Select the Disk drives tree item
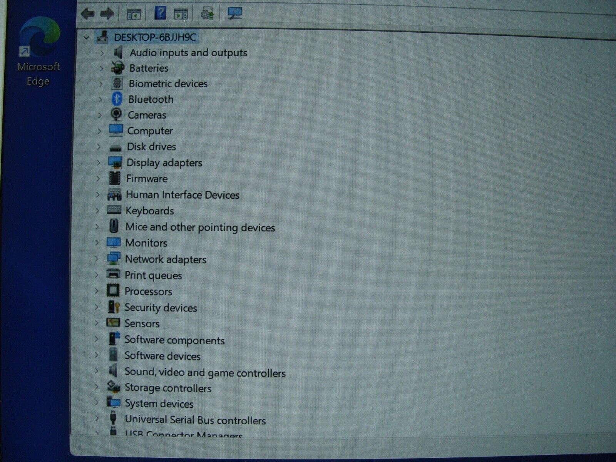Image resolution: width=616 pixels, height=462 pixels. (x=151, y=147)
